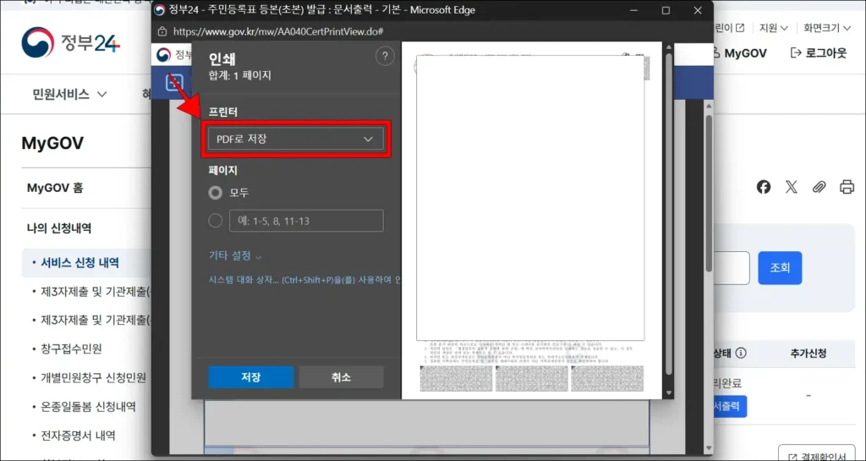Click the 정부24 logo in main window
The image size is (866, 461).
(70, 42)
